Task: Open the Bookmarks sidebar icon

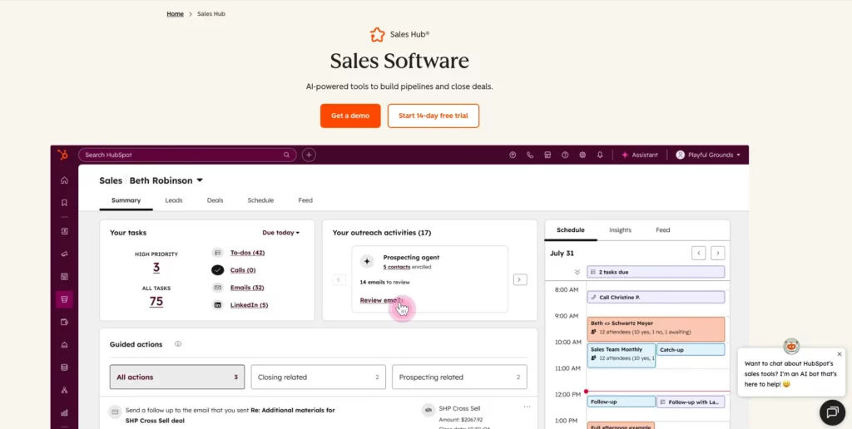Action: click(64, 203)
